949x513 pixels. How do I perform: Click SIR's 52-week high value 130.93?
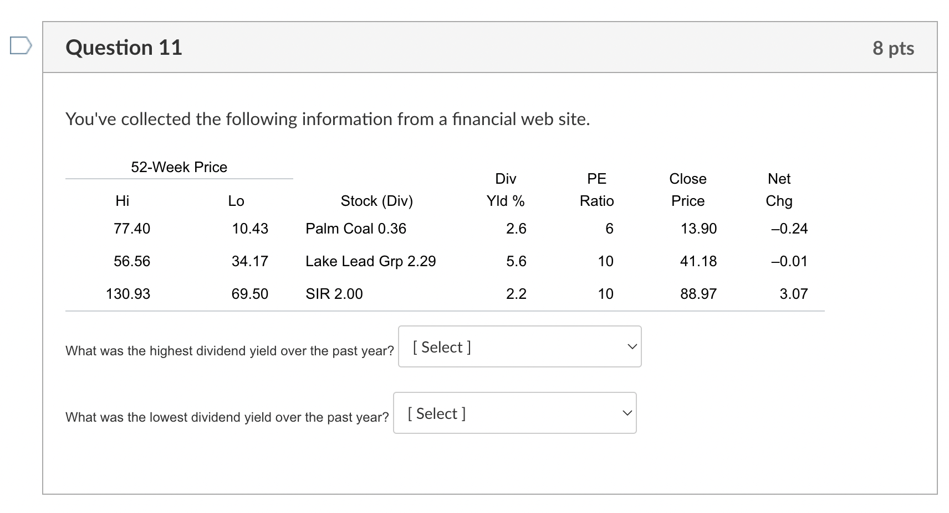[128, 294]
